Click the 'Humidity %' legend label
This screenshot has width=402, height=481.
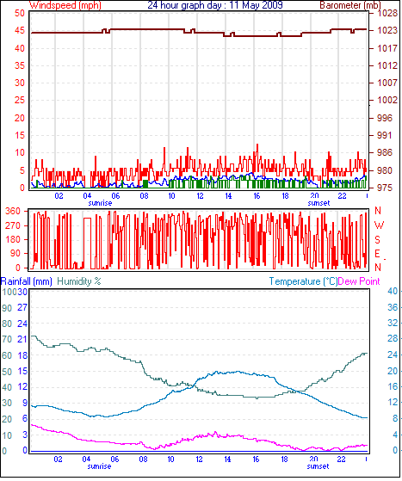(79, 281)
